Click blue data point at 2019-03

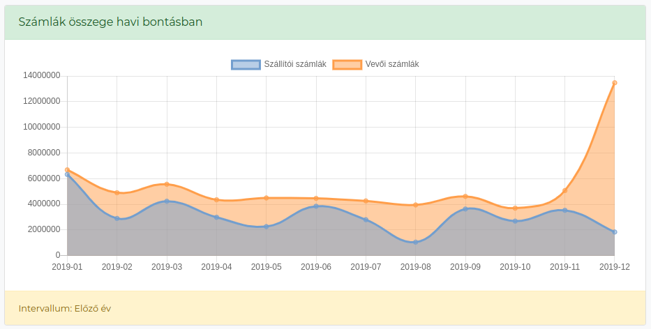tap(167, 201)
